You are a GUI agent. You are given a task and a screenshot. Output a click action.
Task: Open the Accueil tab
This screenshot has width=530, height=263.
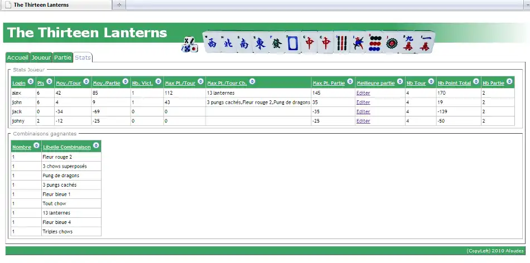tap(18, 57)
